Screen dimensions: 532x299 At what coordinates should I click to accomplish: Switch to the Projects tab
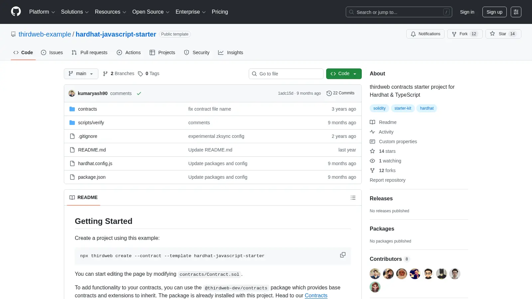pyautogui.click(x=162, y=52)
